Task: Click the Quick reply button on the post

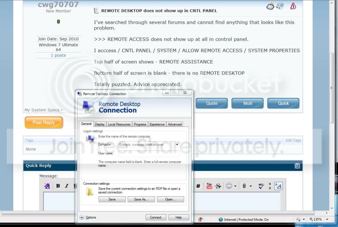Action: coord(283,103)
